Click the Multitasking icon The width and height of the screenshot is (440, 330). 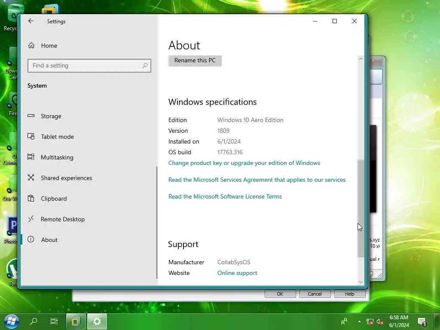click(31, 157)
